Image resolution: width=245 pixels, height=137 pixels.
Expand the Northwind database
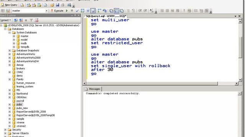(x=10, y=94)
